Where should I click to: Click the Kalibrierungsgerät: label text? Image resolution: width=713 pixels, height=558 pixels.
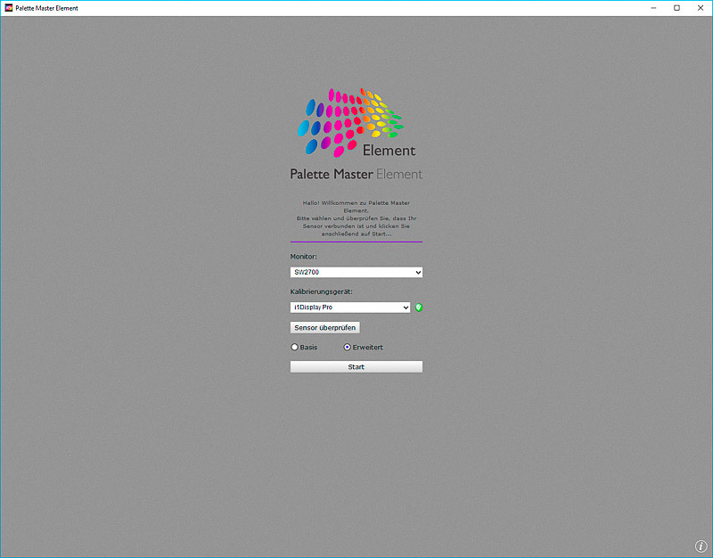click(322, 291)
